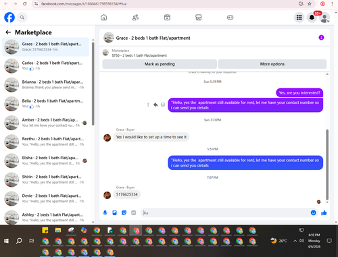Open Shirin conversation in the list
Viewport: 338px width, 257px height.
[45, 179]
